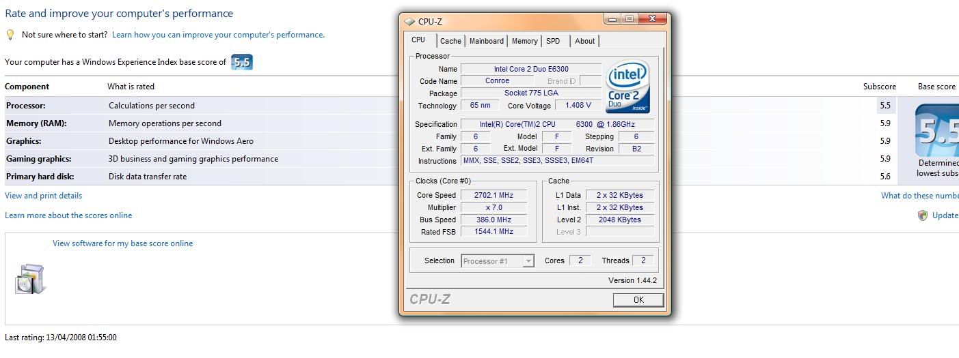Screen dimensions: 959x358
Task: Click the security shield icon near Update
Action: (923, 215)
